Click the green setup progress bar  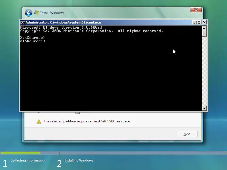[20, 153]
